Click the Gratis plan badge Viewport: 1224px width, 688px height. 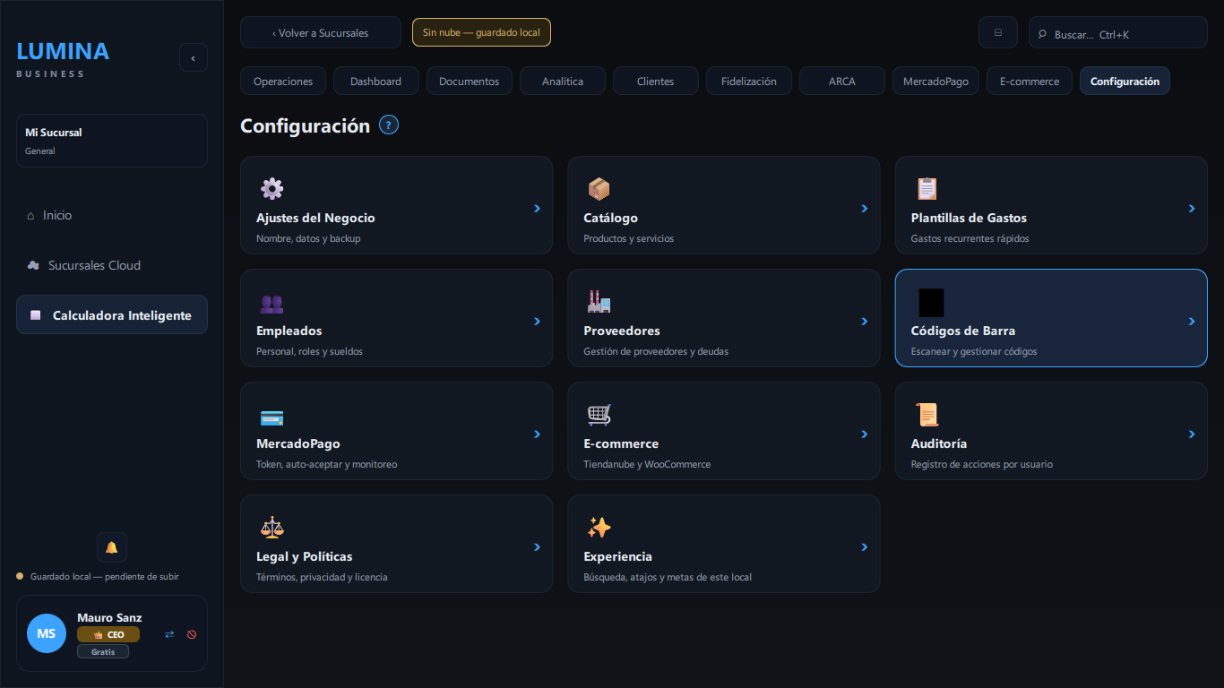tap(103, 652)
